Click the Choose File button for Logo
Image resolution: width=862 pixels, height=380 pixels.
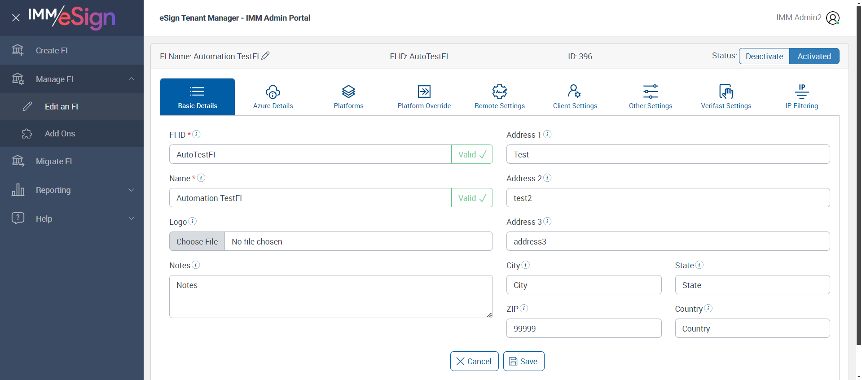tap(197, 241)
